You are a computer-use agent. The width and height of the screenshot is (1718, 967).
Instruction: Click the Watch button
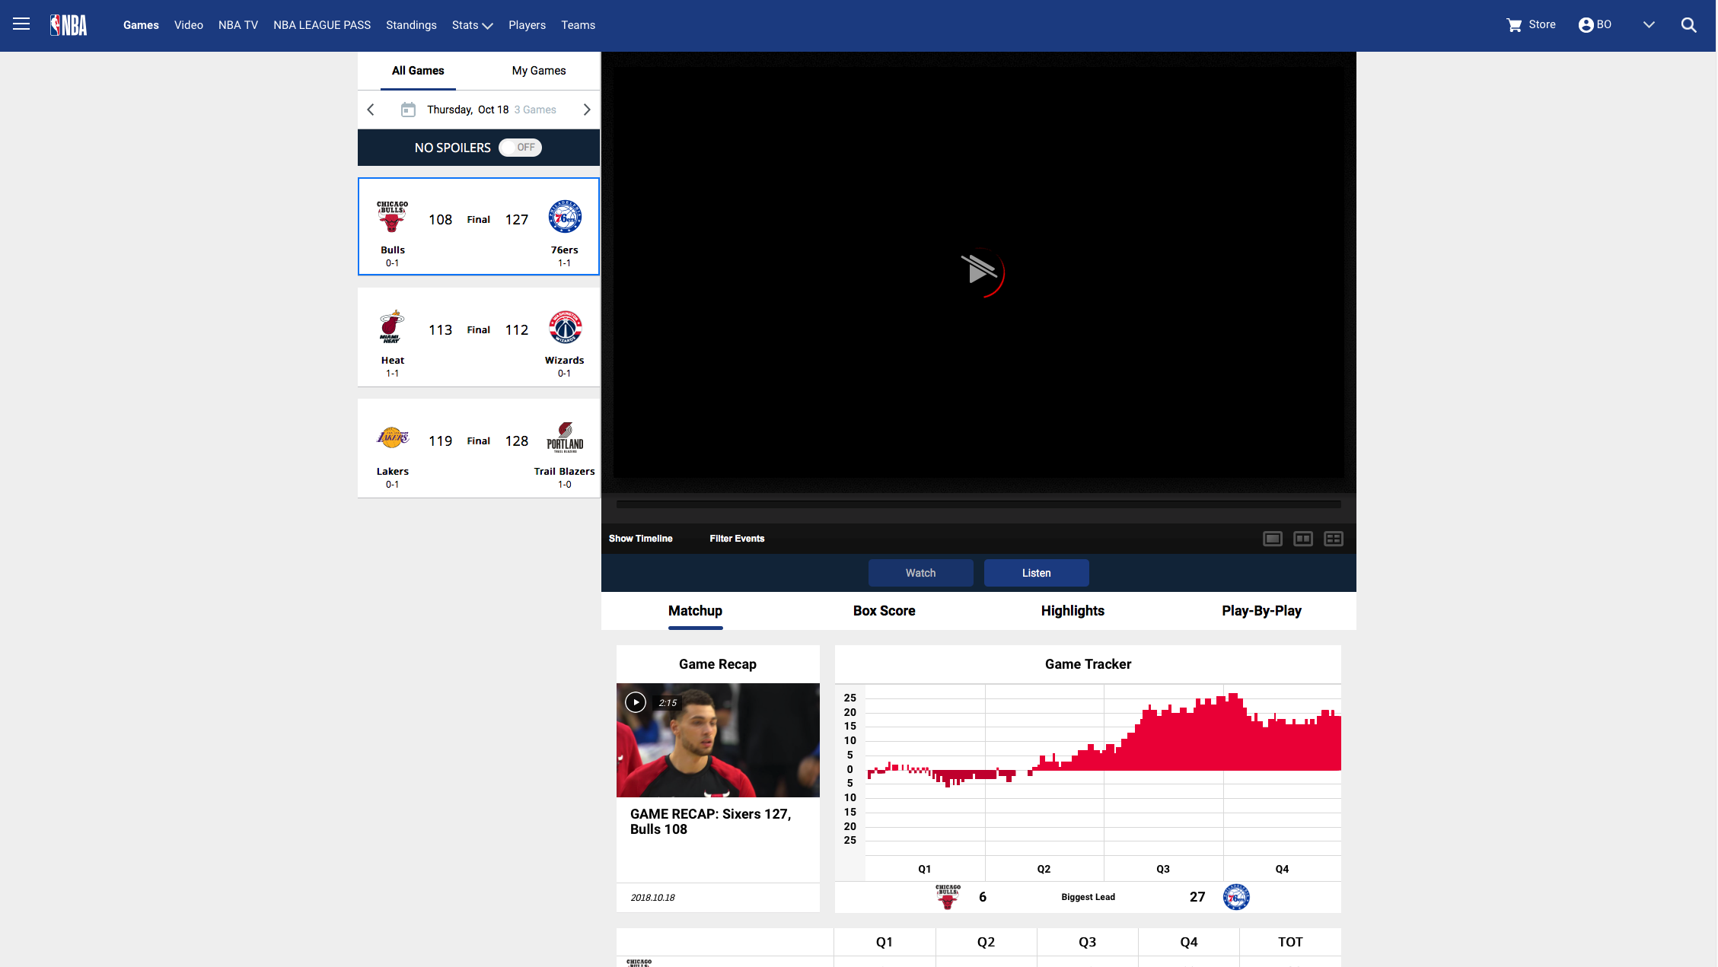point(920,573)
